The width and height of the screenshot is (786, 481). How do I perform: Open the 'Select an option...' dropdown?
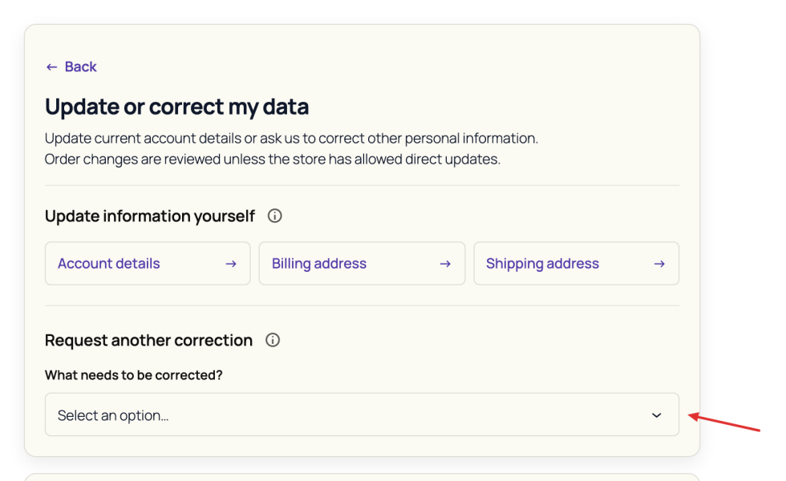point(362,414)
